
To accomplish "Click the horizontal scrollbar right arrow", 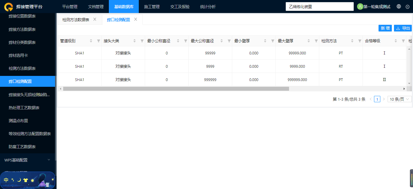I will [x=404, y=89].
